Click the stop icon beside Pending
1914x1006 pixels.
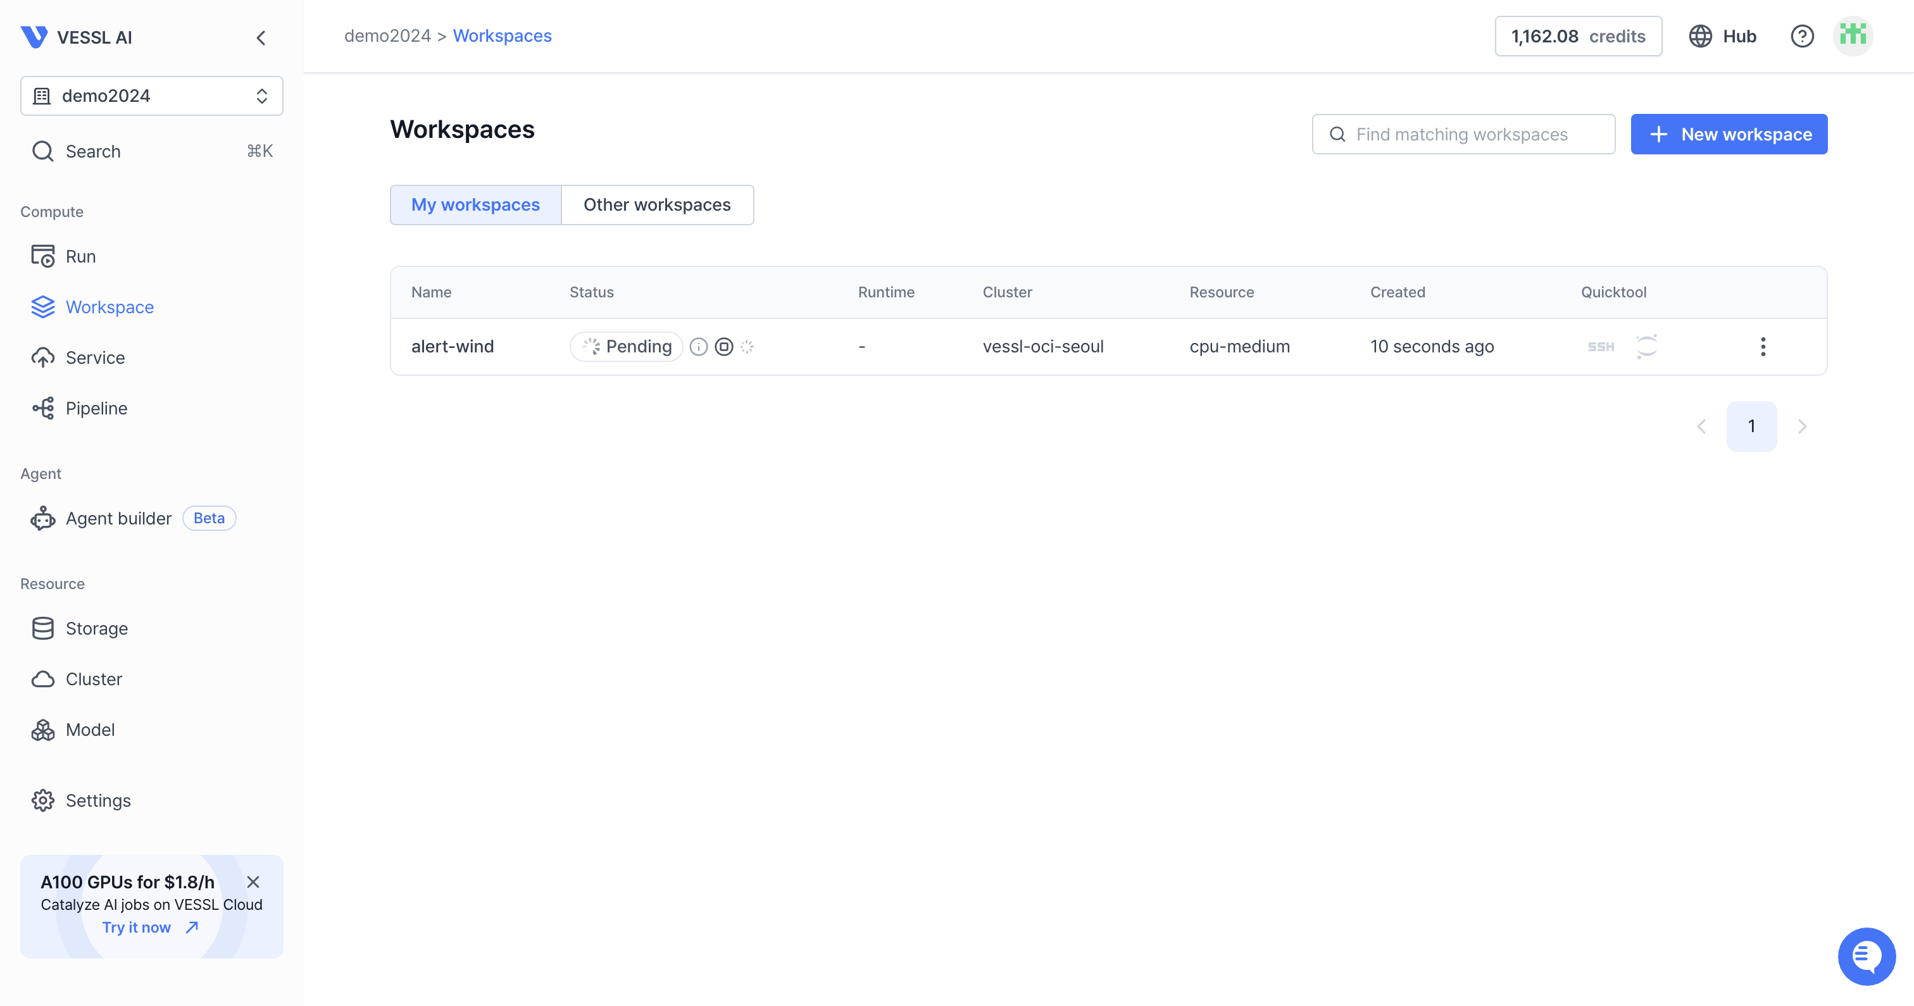(723, 346)
